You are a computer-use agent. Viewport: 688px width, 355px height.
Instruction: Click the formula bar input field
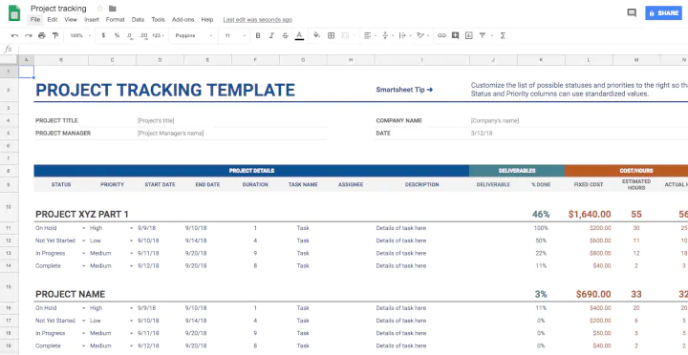click(351, 49)
